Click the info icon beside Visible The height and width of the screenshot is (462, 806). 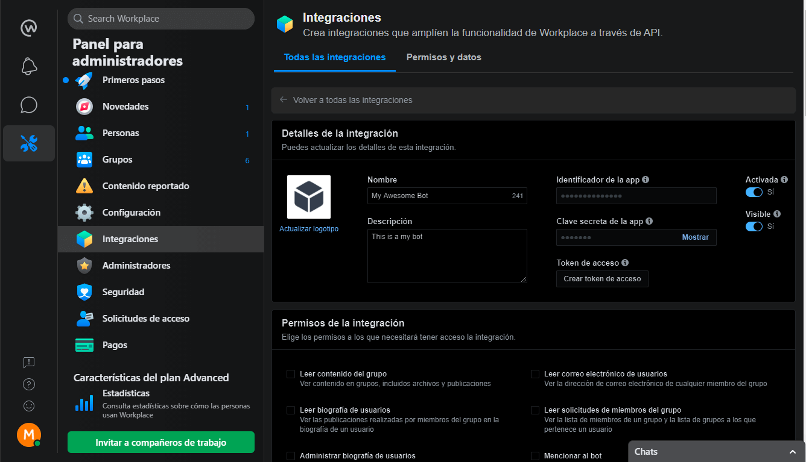777,214
